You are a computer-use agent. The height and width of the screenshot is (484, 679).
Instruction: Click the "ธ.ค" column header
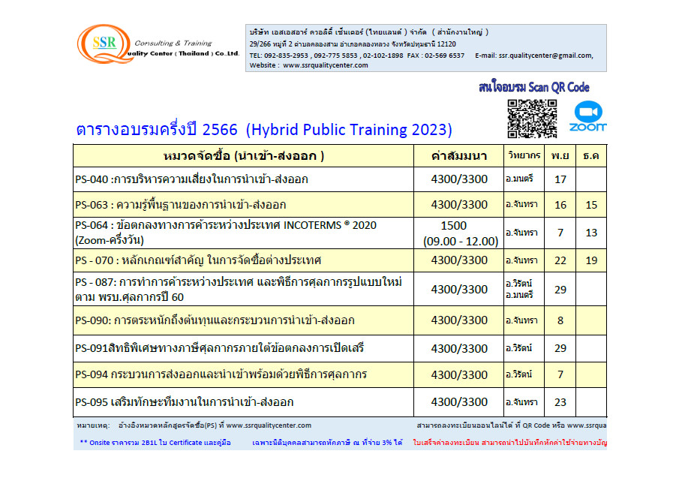point(591,156)
